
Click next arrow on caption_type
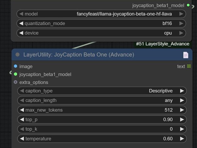pyautogui.click(x=182, y=91)
